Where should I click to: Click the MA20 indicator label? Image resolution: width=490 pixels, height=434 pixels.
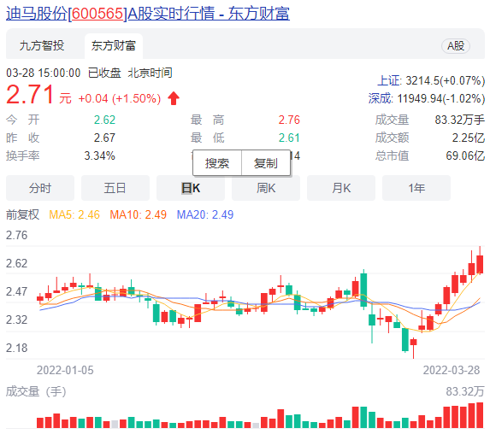click(205, 214)
